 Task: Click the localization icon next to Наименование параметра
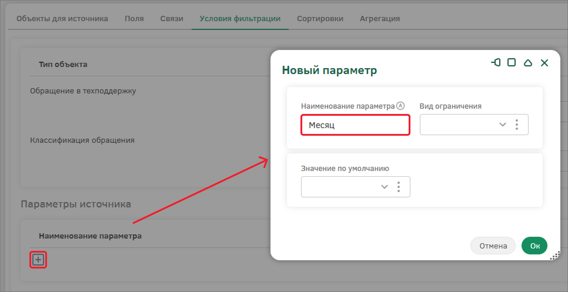click(x=400, y=106)
